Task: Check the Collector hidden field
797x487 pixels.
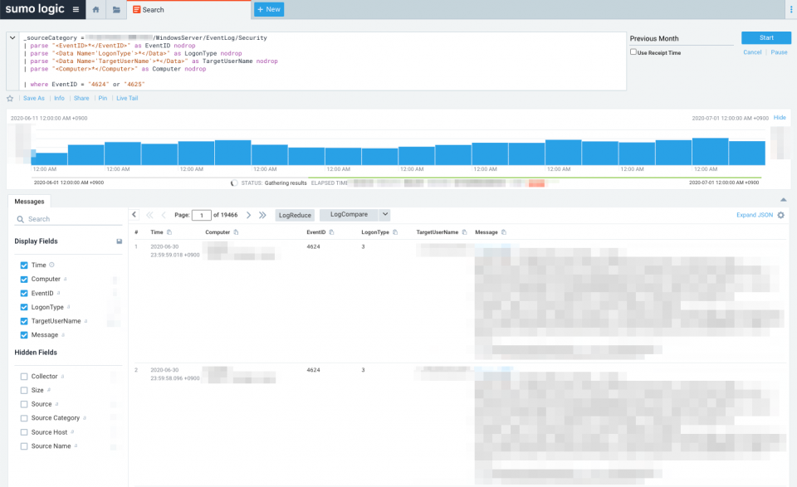Action: [24, 377]
